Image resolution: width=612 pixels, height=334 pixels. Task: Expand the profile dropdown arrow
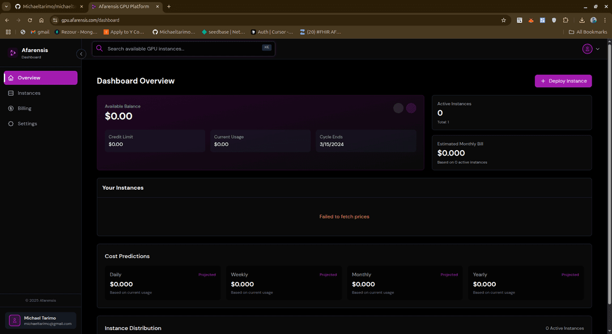pyautogui.click(x=597, y=49)
